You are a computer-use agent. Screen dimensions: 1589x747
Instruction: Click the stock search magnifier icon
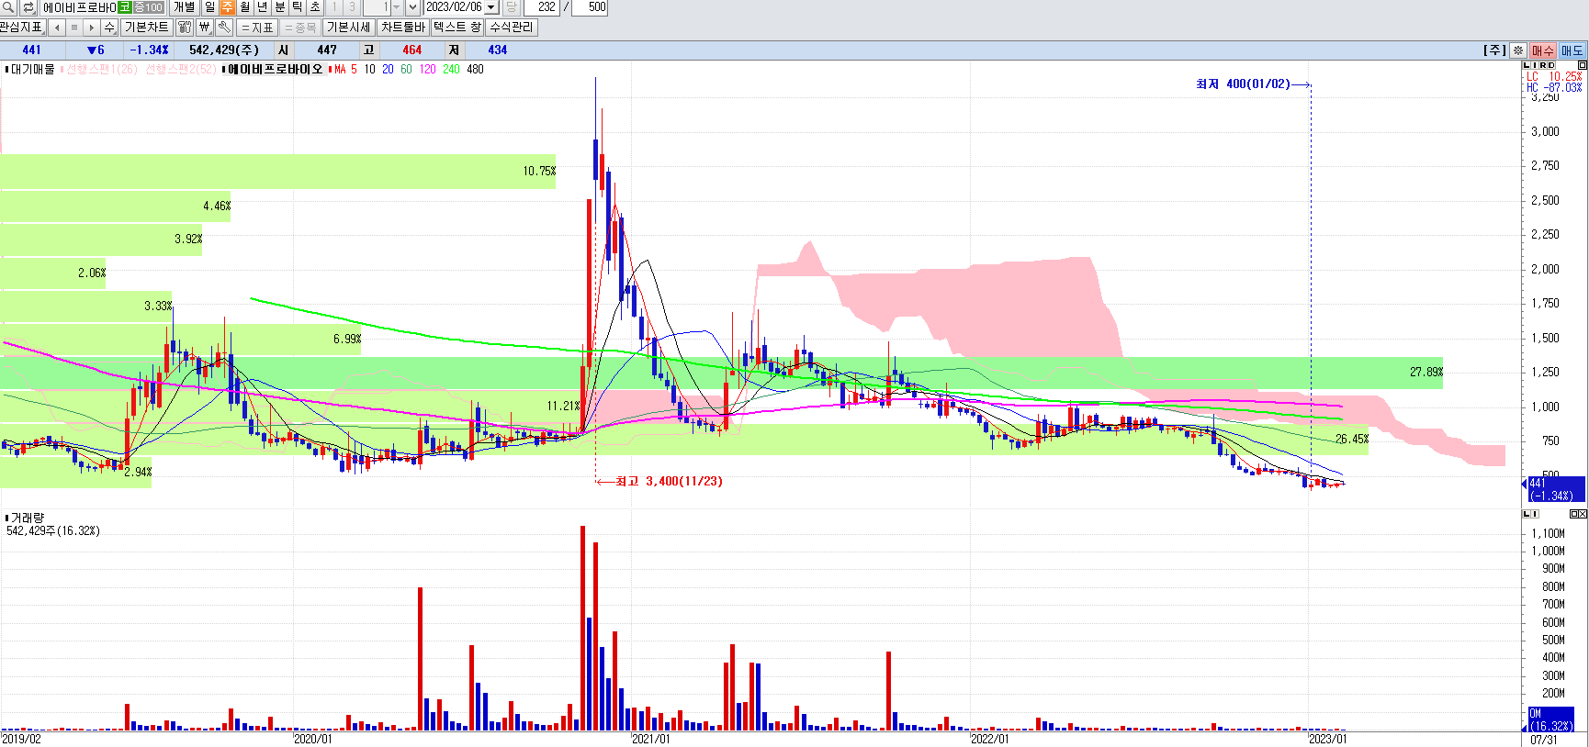click(x=8, y=7)
